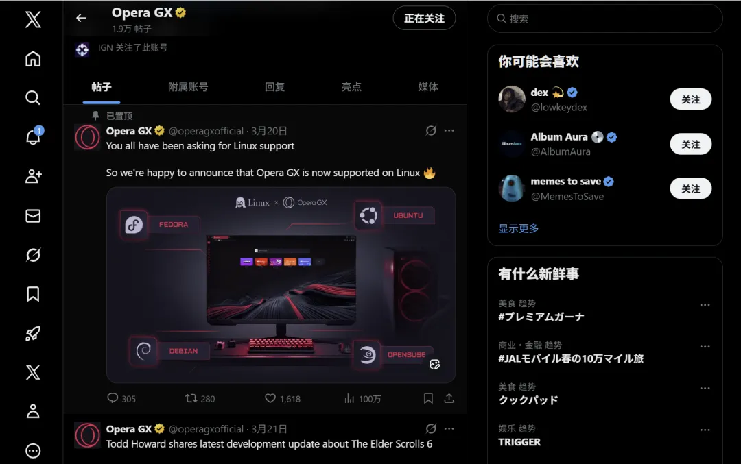Switch to the 媒体 media tab
741x464 pixels.
coord(427,87)
